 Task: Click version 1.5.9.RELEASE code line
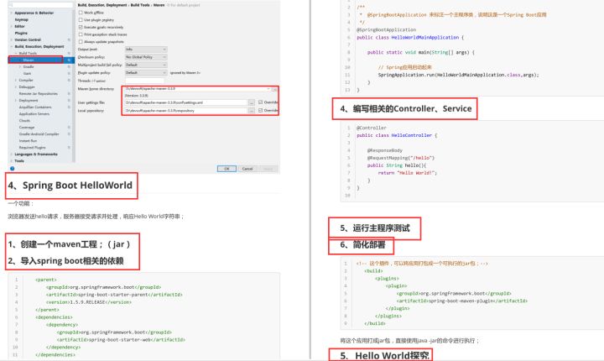89,302
